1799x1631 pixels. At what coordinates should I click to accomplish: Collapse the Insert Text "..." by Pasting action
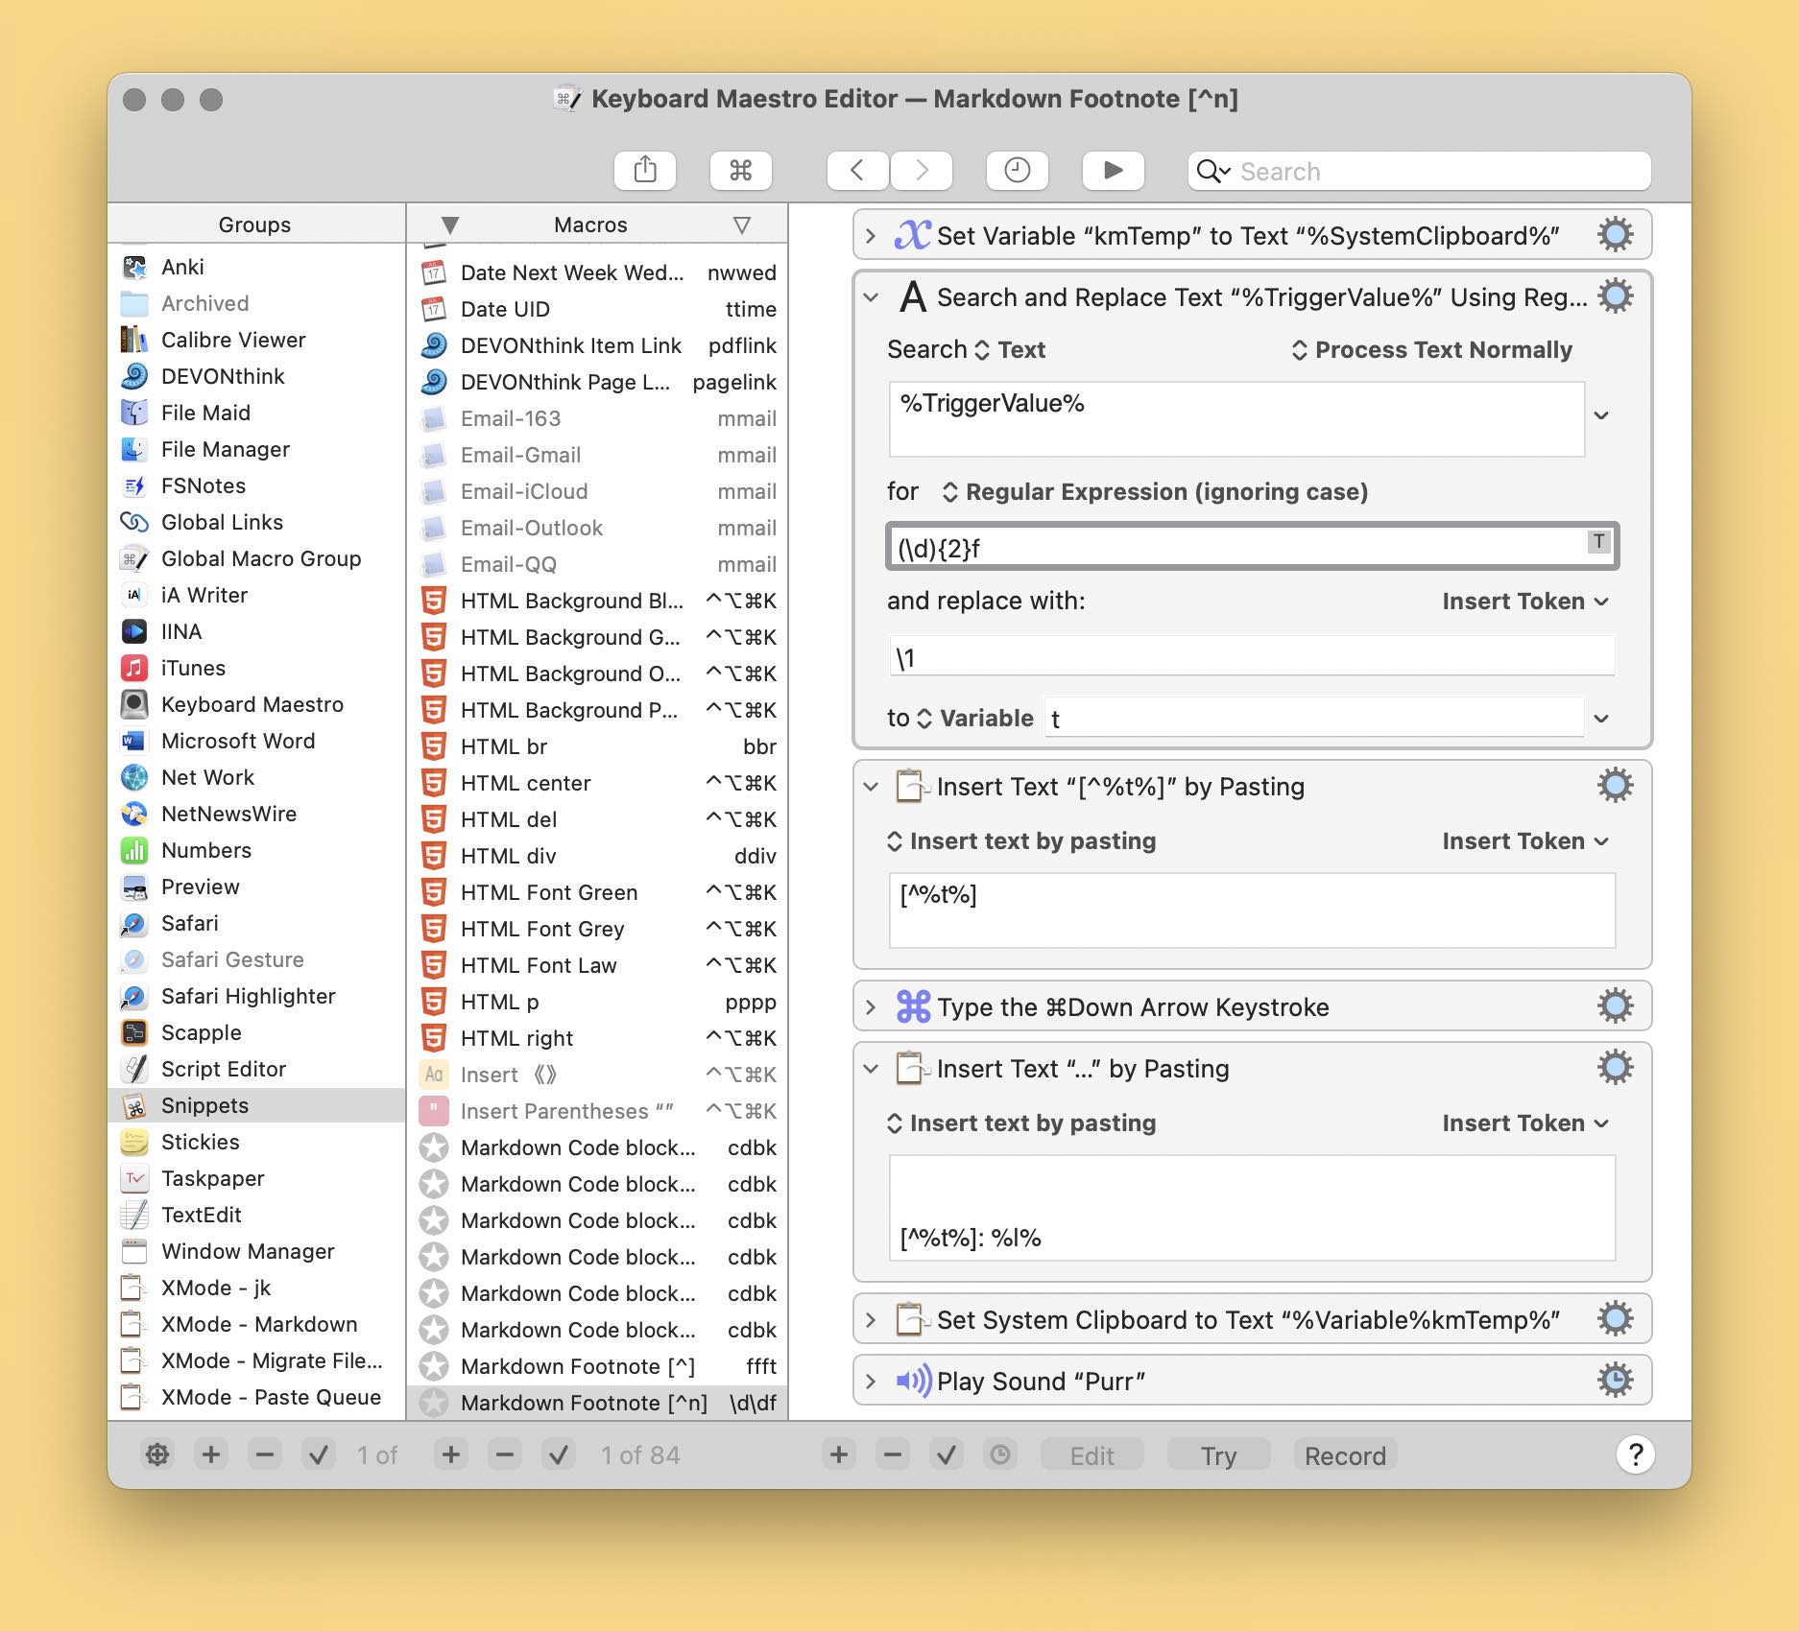click(x=871, y=1069)
